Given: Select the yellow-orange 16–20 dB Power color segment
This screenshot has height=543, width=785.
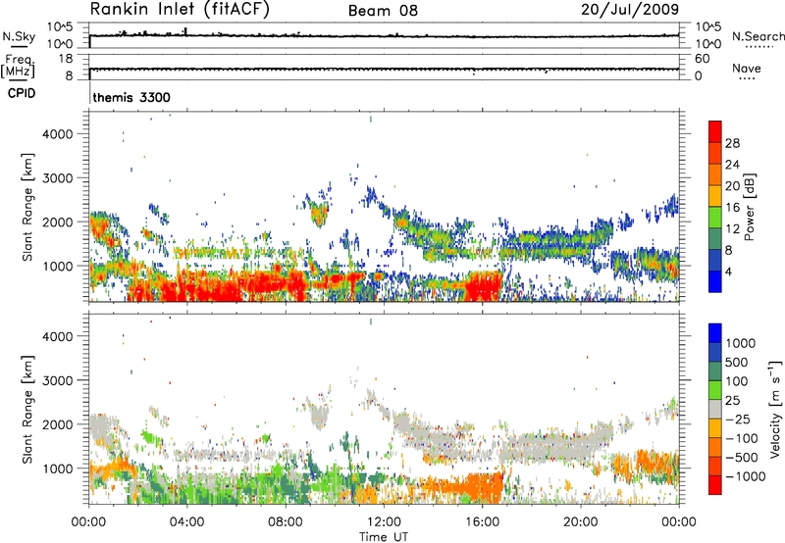Looking at the screenshot, I should pos(715,196).
